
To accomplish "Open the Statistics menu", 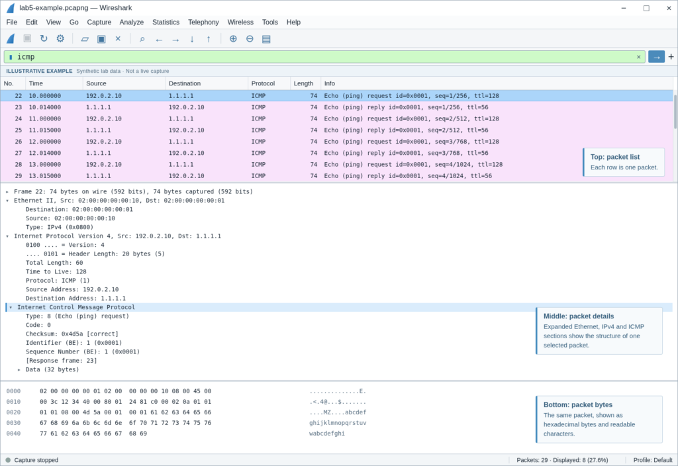I will point(166,22).
